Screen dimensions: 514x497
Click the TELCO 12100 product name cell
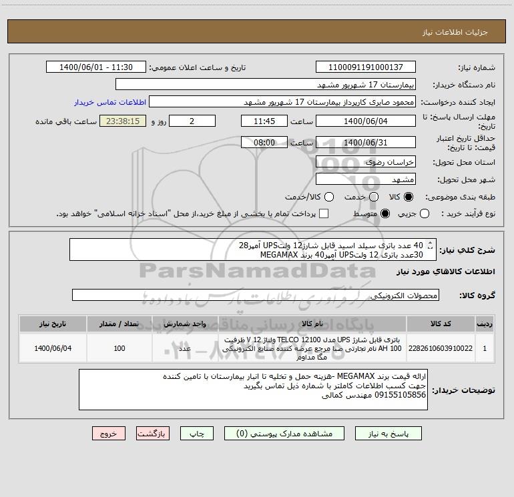click(312, 348)
